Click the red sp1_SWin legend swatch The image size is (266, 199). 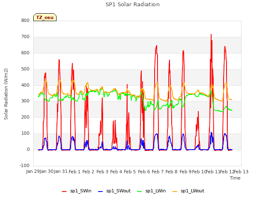coord(64,192)
